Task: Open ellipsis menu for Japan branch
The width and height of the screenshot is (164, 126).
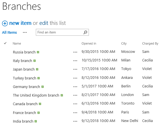Action: 75,69
